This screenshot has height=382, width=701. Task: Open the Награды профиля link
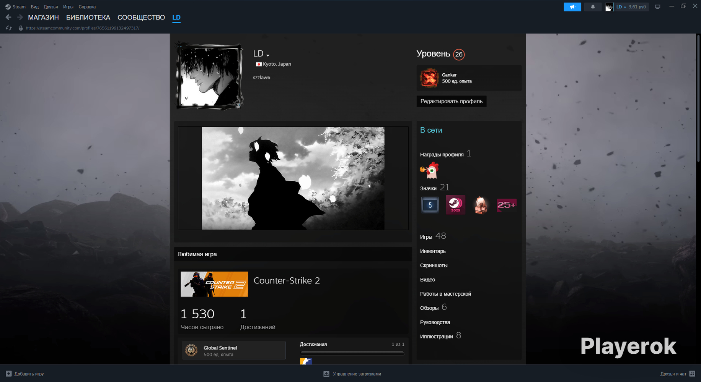pos(442,154)
